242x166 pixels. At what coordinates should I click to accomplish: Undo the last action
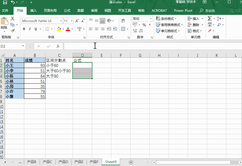[13, 2]
